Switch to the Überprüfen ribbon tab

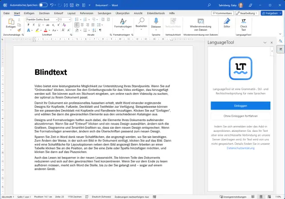pos(122,13)
